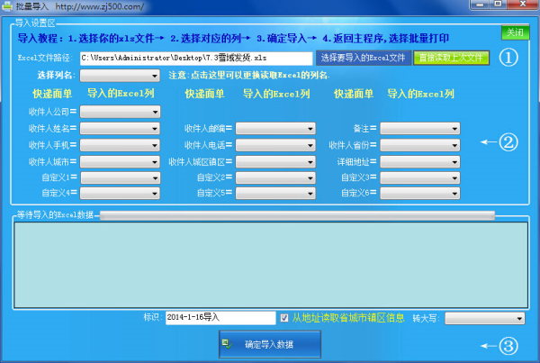Maximize the 批量导入 window
This screenshot has height=363, width=540.
pyautogui.click(x=498, y=5)
